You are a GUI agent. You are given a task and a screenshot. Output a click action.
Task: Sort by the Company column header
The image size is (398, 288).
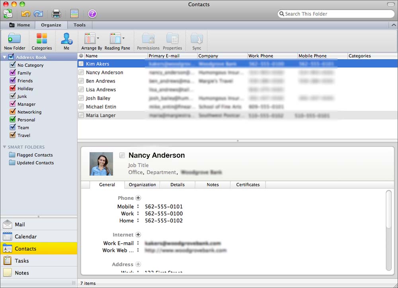pos(222,56)
